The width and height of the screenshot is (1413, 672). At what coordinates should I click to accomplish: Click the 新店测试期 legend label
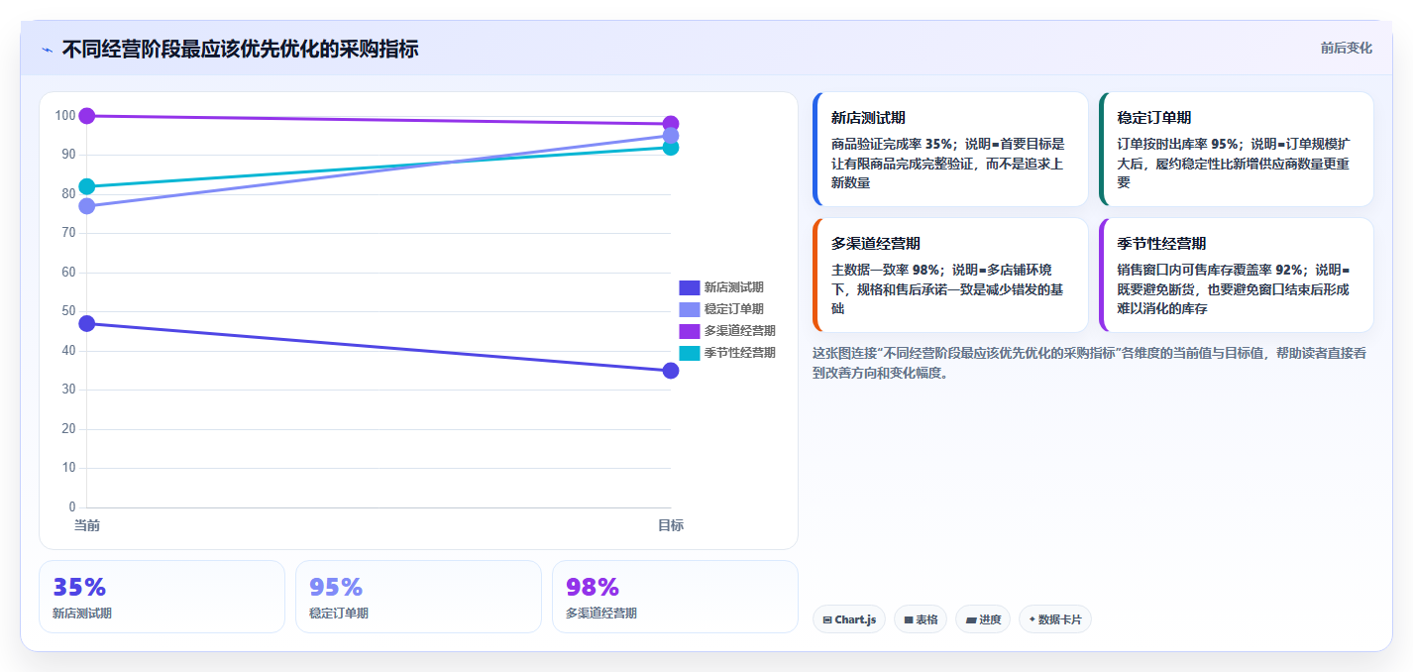[x=734, y=287]
